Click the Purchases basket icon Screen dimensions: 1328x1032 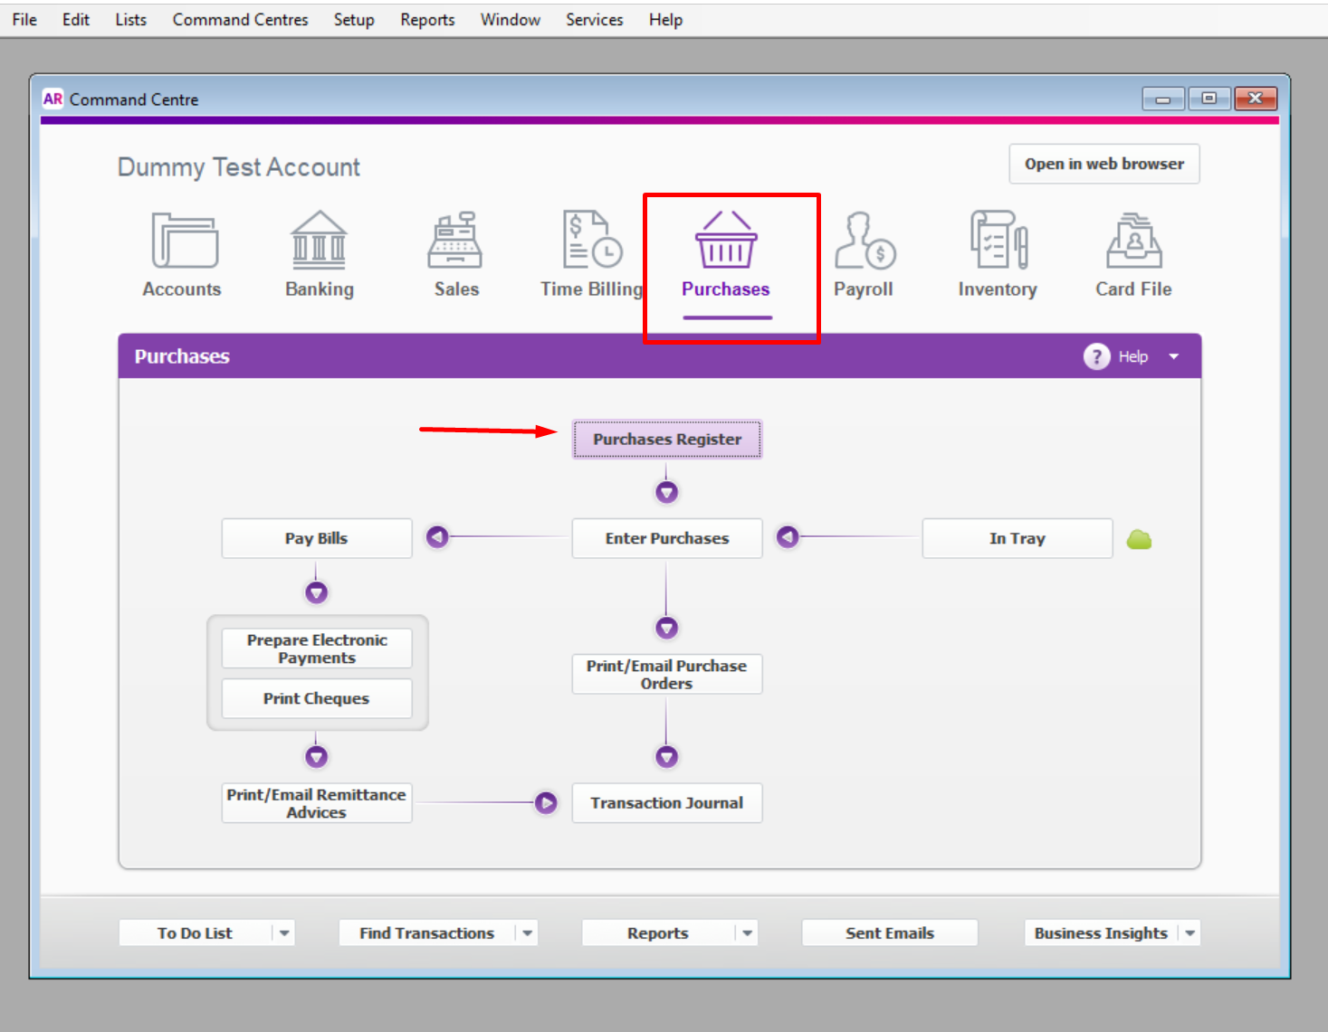click(726, 240)
